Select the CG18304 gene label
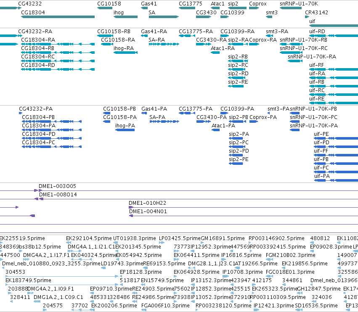 click(33, 12)
